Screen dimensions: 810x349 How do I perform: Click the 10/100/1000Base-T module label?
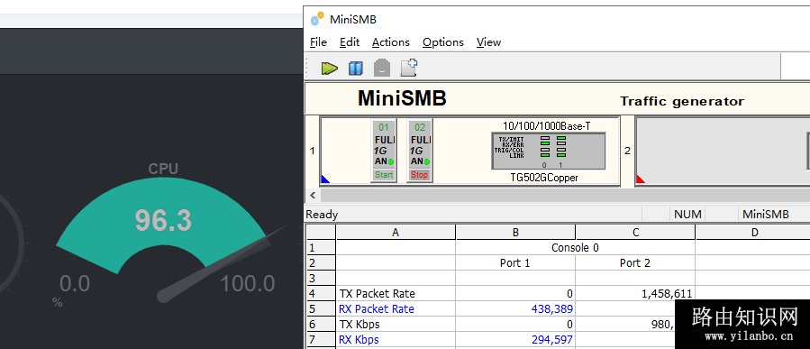click(548, 125)
